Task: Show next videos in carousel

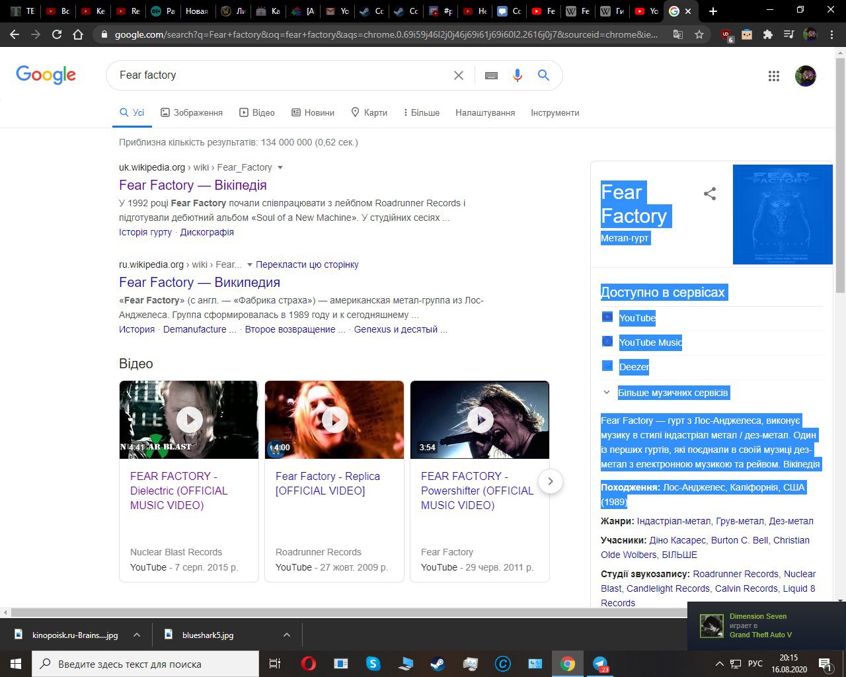Action: pos(550,481)
